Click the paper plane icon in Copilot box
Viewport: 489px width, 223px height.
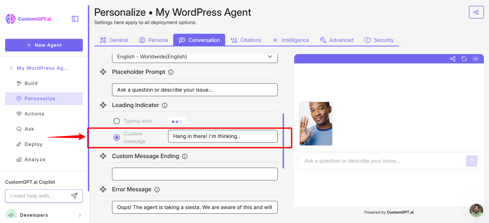tap(74, 196)
